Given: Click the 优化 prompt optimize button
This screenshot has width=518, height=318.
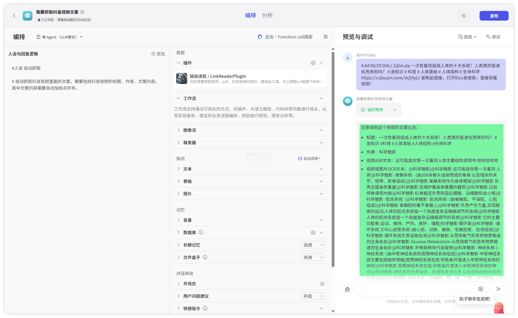Looking at the screenshot, I should [x=158, y=54].
